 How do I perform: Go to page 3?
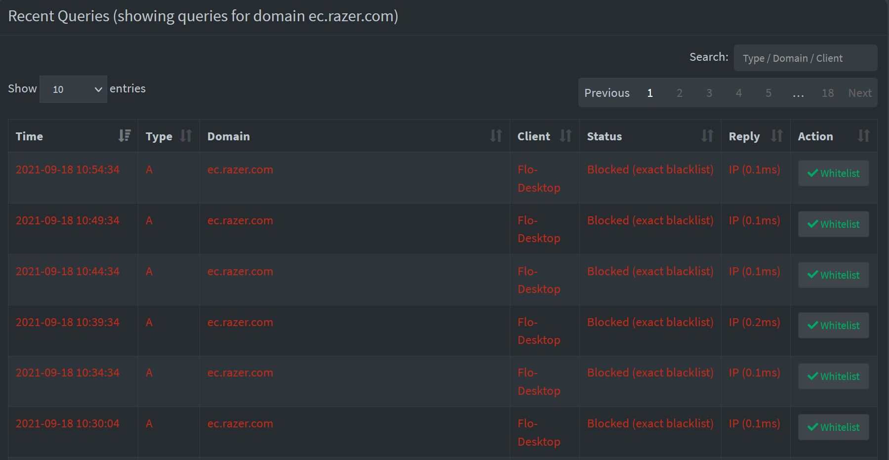point(709,93)
